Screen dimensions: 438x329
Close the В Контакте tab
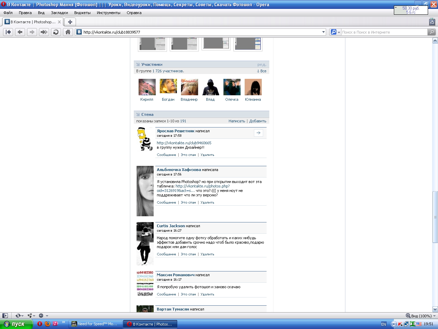(59, 22)
